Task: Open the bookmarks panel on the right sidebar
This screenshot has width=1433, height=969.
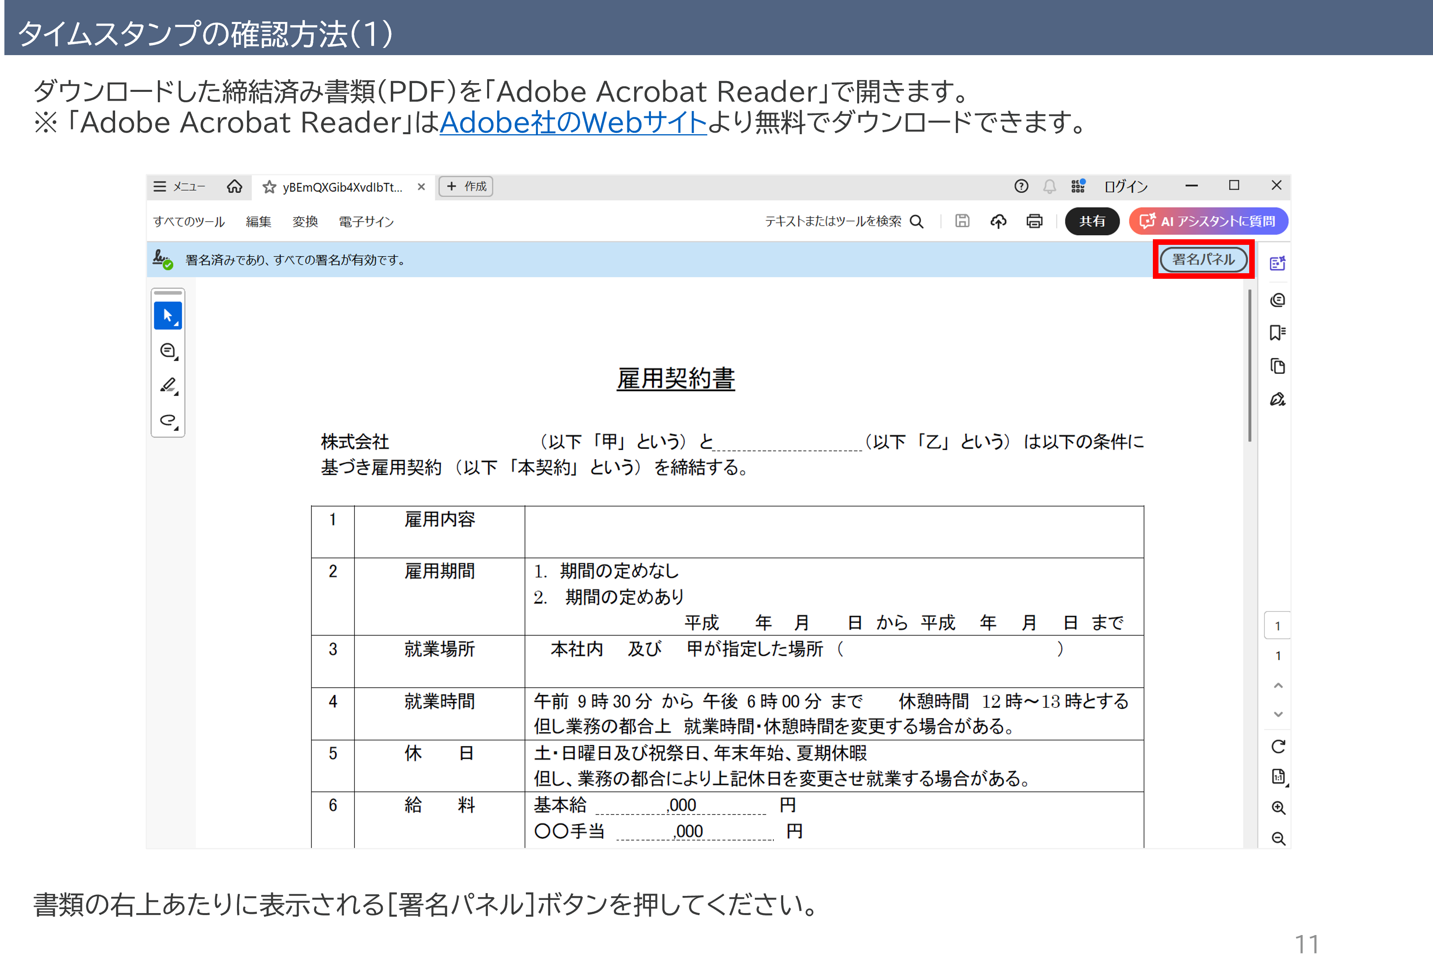Action: 1277,334
